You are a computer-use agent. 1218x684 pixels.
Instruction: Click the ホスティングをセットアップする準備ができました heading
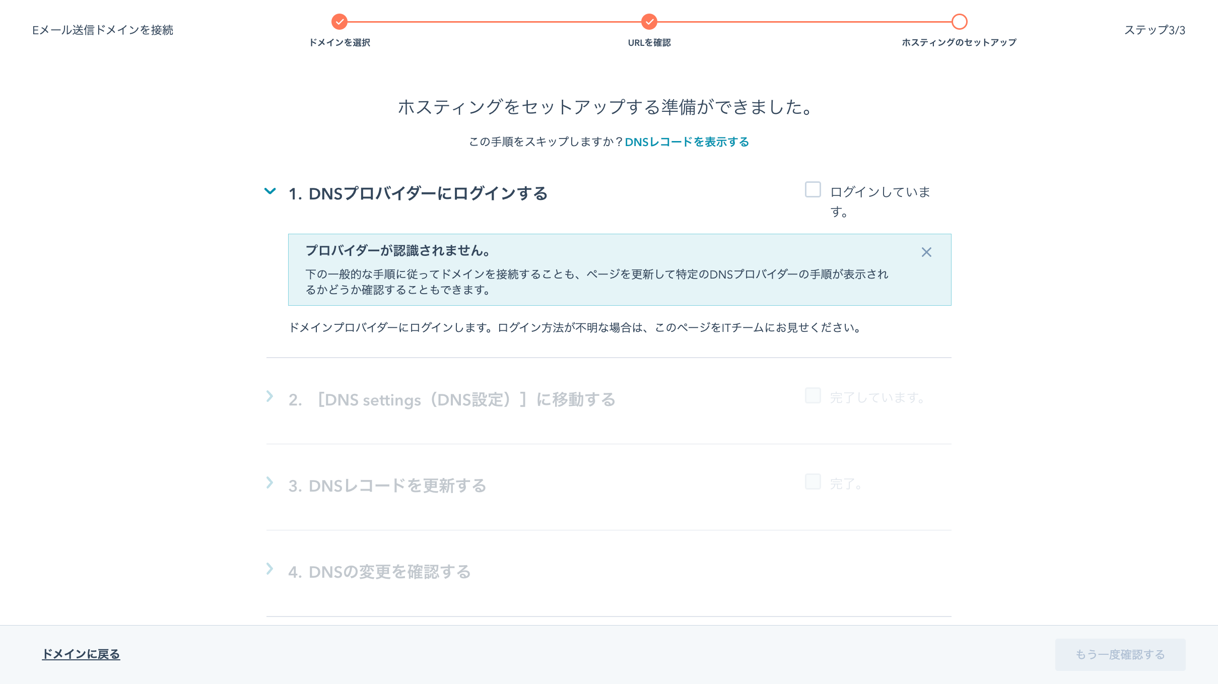tap(606, 107)
